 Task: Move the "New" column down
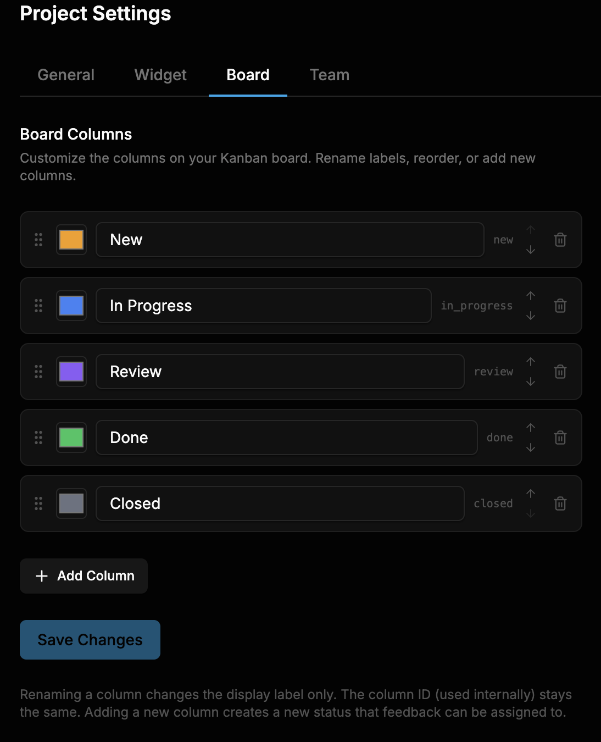[531, 250]
